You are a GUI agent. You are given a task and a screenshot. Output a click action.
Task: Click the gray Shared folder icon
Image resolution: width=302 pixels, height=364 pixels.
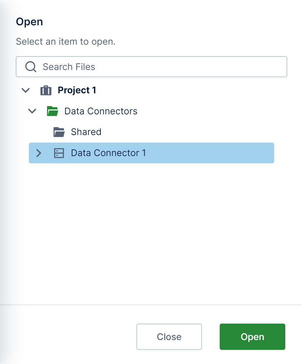tap(59, 132)
